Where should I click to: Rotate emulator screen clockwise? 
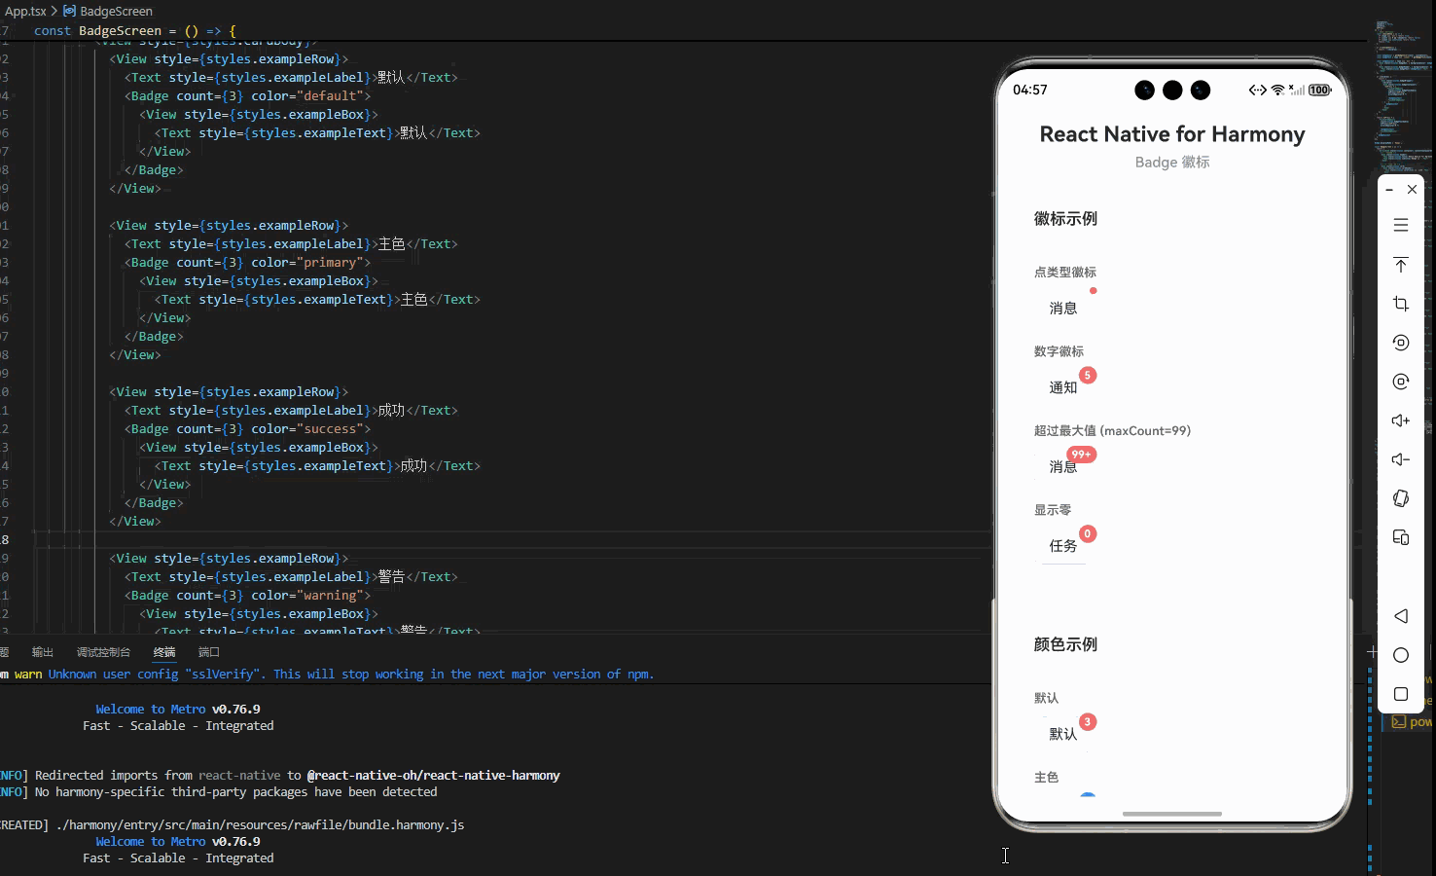pos(1401,382)
